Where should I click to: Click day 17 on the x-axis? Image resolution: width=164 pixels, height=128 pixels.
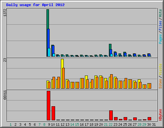click(x=86, y=124)
